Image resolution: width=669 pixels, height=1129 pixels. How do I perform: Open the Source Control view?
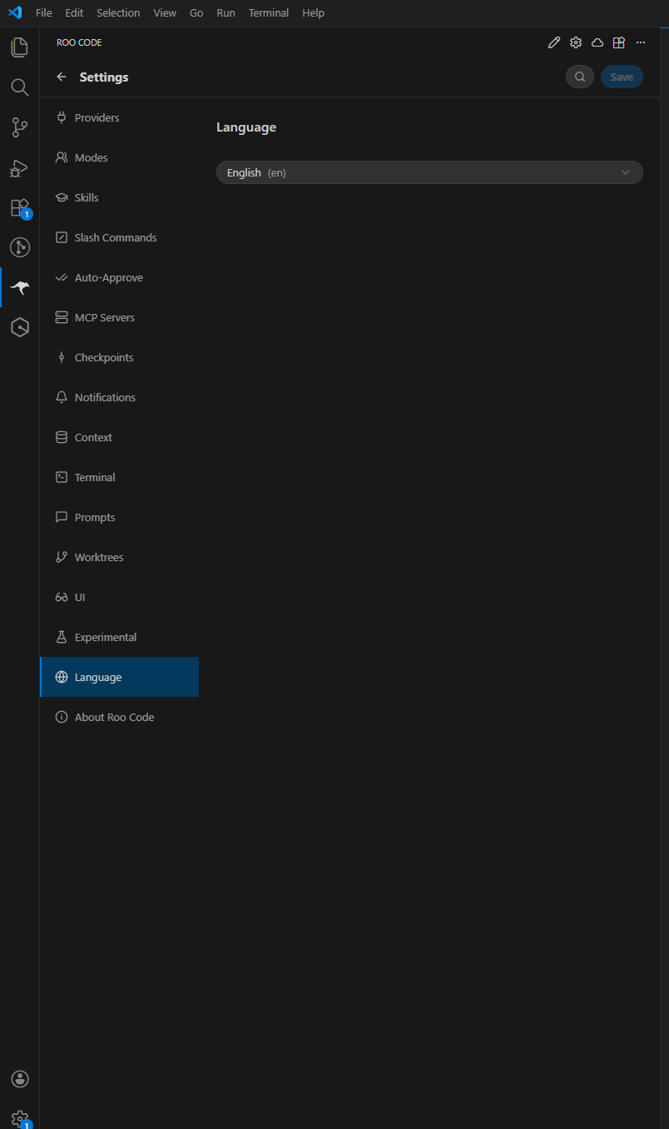19,127
